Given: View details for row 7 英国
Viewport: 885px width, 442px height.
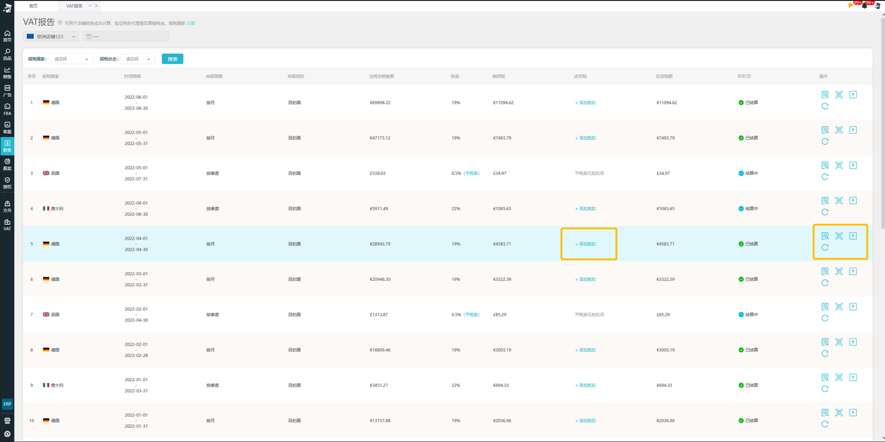Looking at the screenshot, I should [x=825, y=307].
